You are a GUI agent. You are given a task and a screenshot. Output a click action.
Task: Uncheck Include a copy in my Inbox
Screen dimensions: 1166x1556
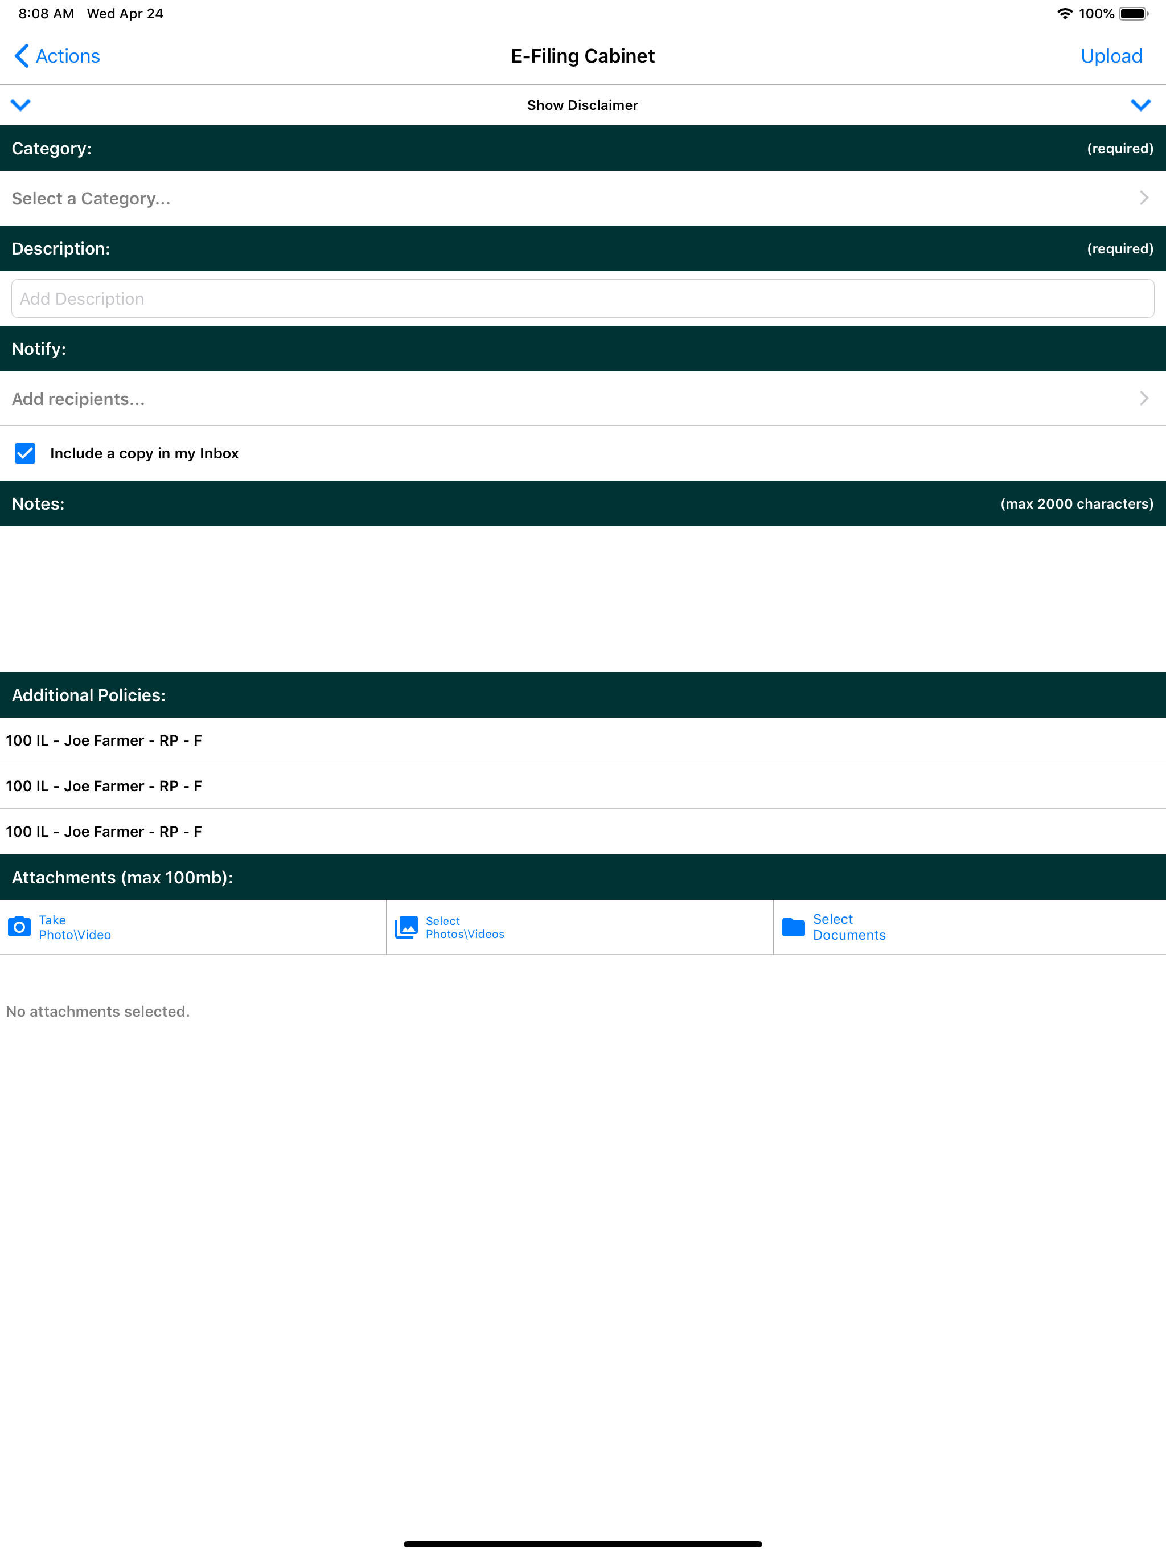tap(25, 453)
